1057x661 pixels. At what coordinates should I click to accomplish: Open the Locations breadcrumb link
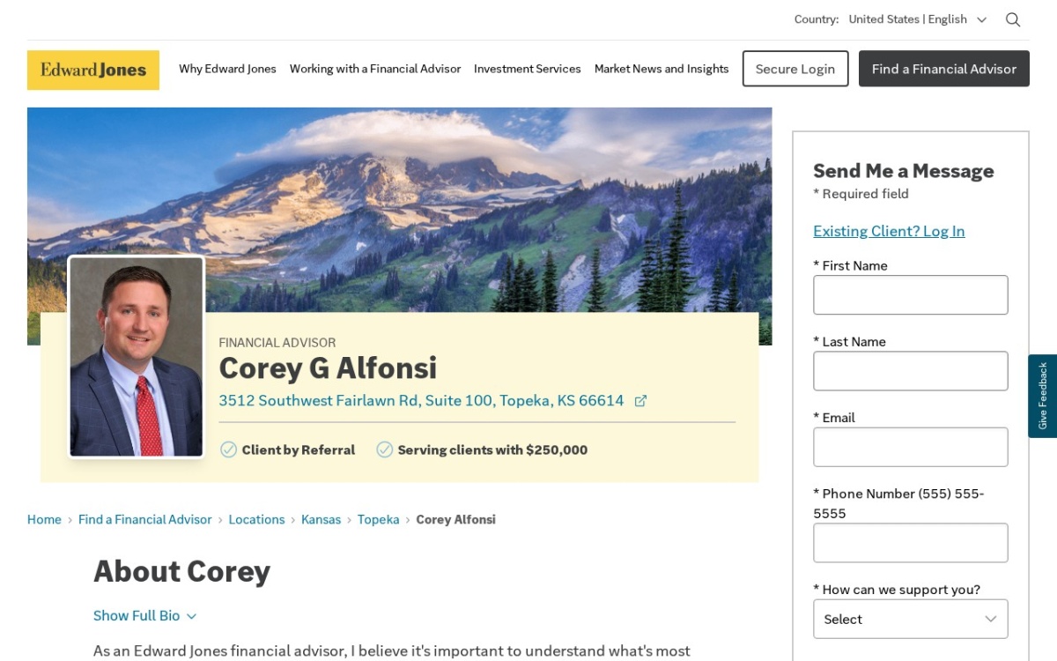point(256,520)
